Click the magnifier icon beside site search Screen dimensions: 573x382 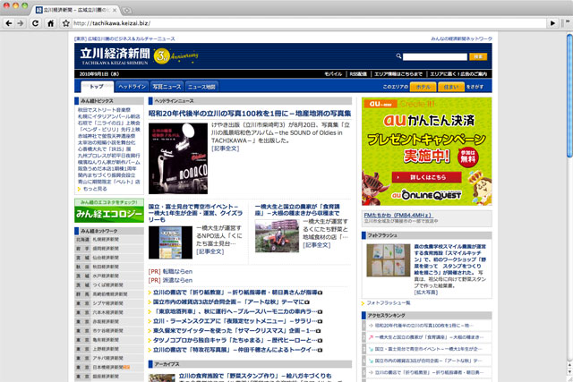tap(398, 56)
